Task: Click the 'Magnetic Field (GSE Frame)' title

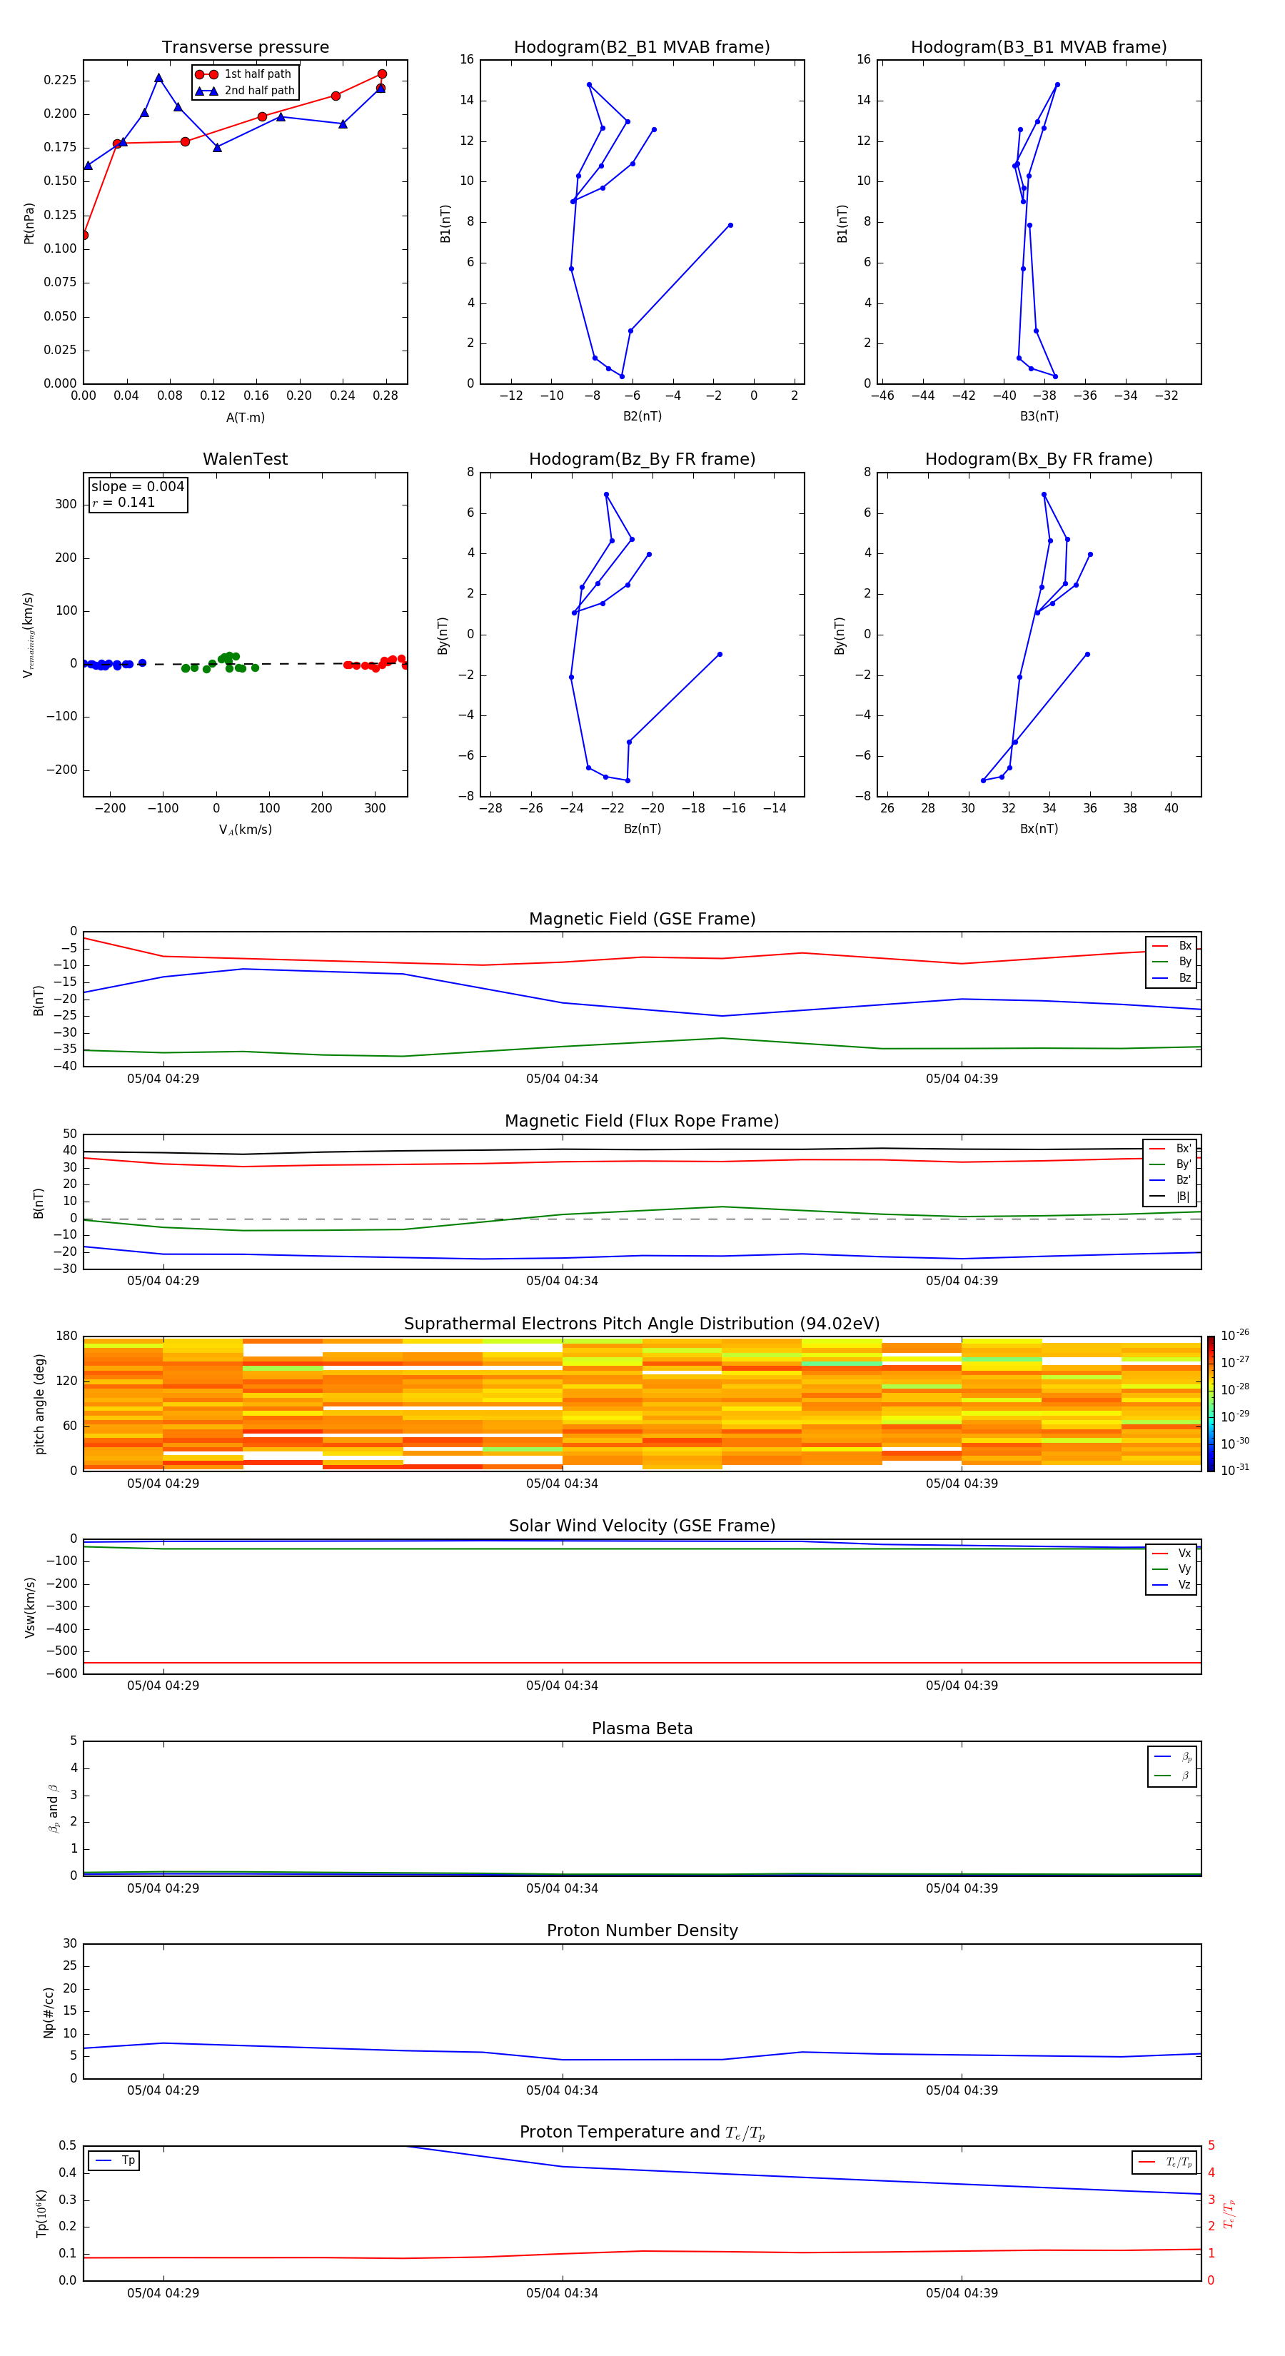Action: [642, 919]
